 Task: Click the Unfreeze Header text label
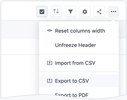click(x=76, y=45)
